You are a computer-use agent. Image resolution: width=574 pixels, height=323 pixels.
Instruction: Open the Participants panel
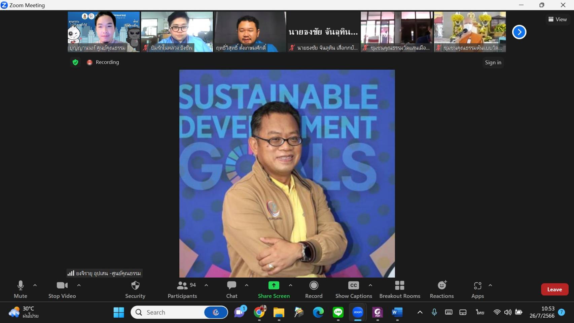[182, 289]
